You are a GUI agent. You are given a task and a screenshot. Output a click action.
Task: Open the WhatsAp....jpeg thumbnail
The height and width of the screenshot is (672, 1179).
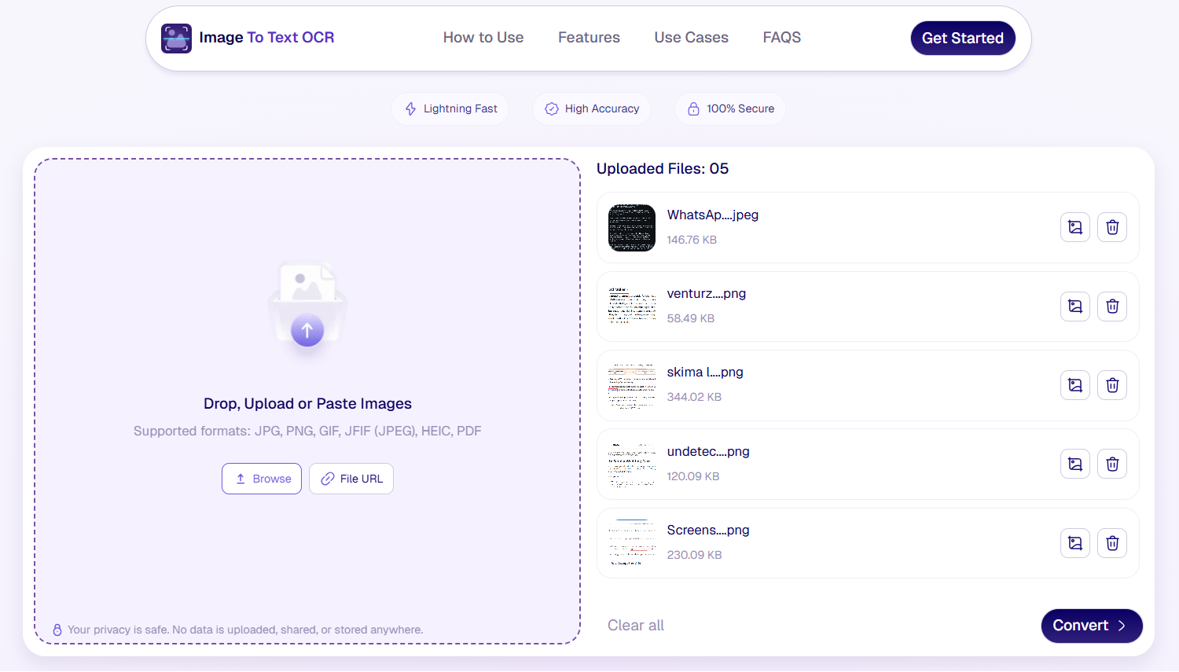click(632, 228)
